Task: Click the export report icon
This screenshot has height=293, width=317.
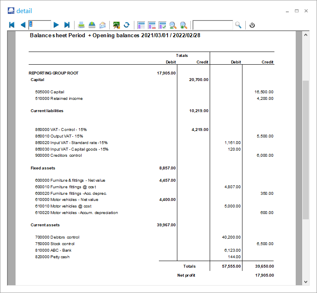Action: [x=92, y=25]
